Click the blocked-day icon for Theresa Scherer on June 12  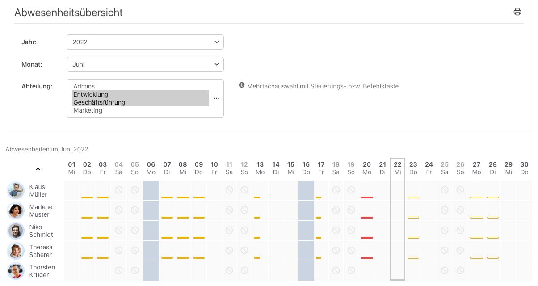(244, 250)
